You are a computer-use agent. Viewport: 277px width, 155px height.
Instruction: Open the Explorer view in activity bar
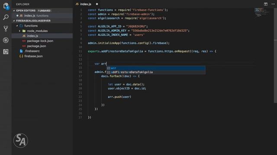point(6,6)
